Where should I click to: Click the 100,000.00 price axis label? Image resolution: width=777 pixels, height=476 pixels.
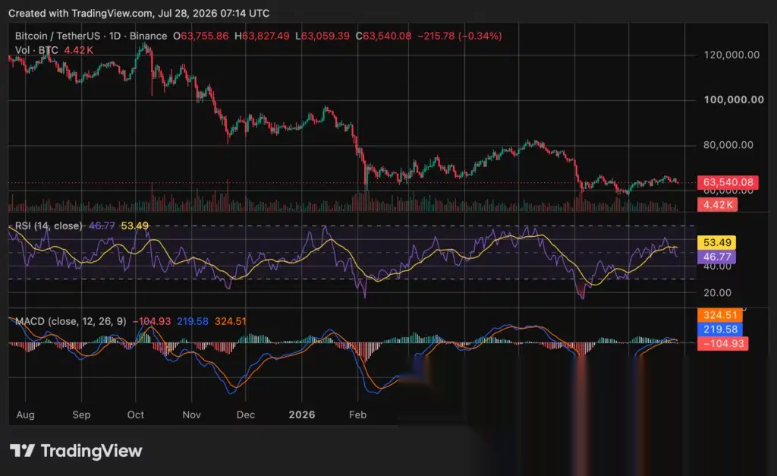point(734,99)
